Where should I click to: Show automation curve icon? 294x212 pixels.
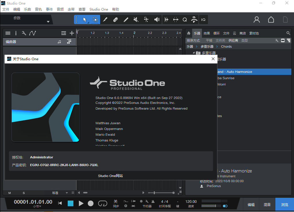[x=32, y=33]
